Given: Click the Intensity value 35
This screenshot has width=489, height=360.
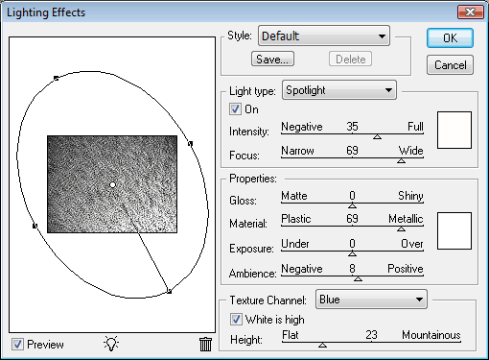Looking at the screenshot, I should pyautogui.click(x=352, y=127).
